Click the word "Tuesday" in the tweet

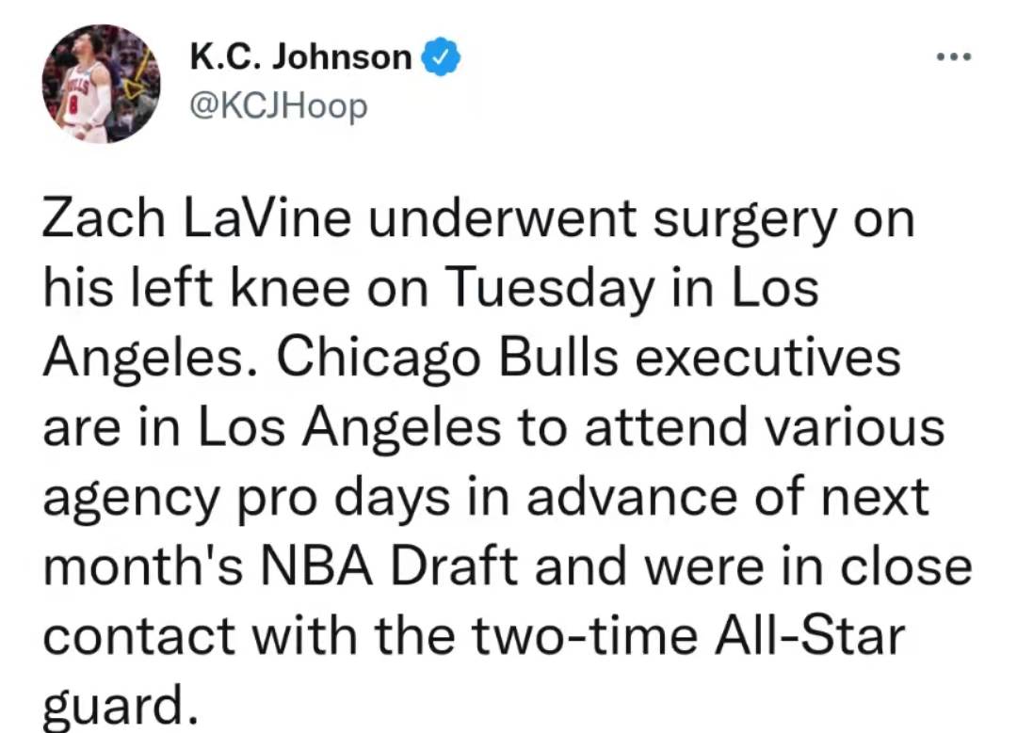(x=551, y=289)
